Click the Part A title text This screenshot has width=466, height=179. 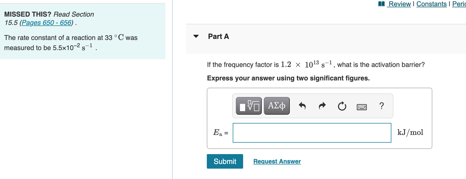[218, 37]
